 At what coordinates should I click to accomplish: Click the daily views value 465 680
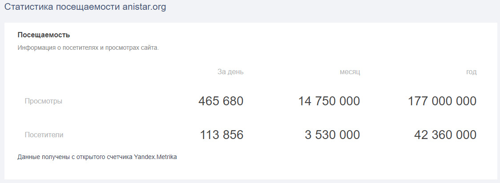(x=221, y=101)
